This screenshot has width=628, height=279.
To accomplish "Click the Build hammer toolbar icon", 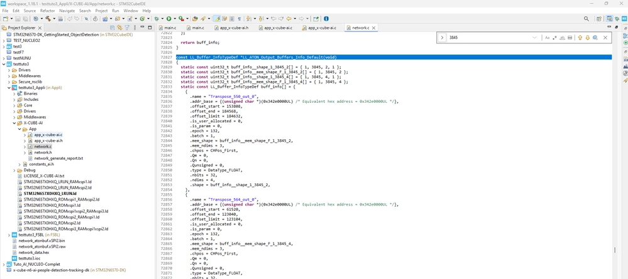I will pos(48,18).
